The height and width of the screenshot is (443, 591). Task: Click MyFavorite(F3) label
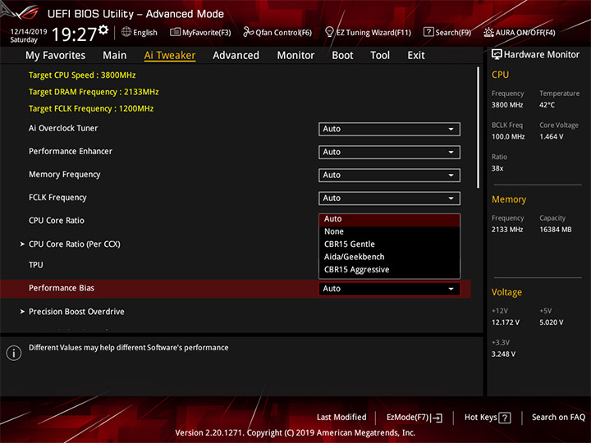(207, 33)
